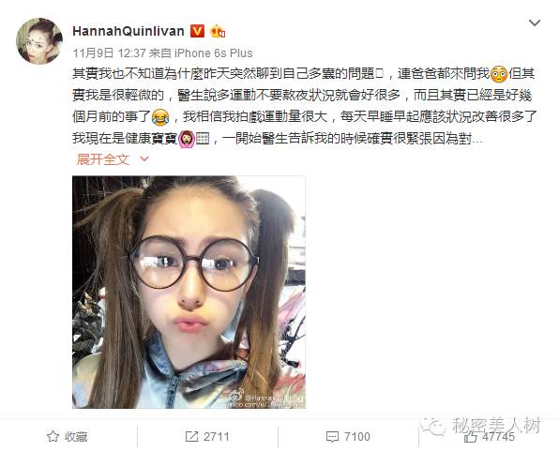The image size is (559, 452).
Task: Click the flushed face emoji in post
Action: (x=499, y=74)
